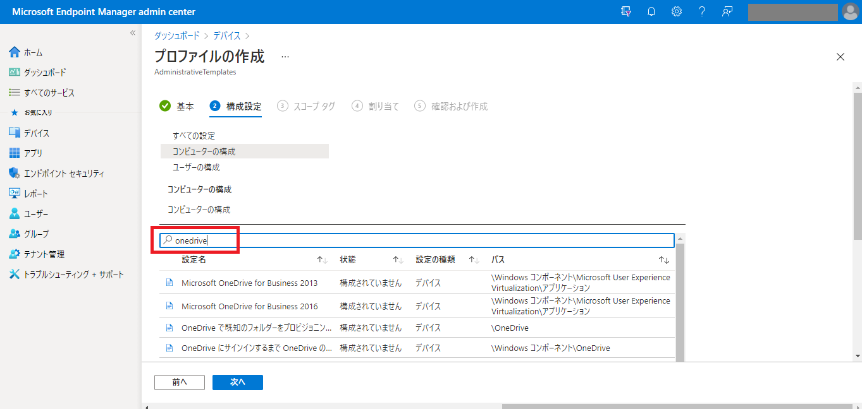Select ユーザーの構成 in the settings tree
The image size is (862, 409).
(197, 167)
